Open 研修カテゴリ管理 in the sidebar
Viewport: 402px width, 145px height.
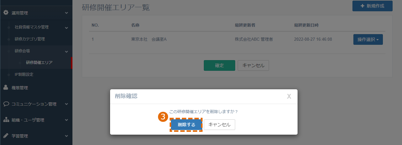(30, 39)
